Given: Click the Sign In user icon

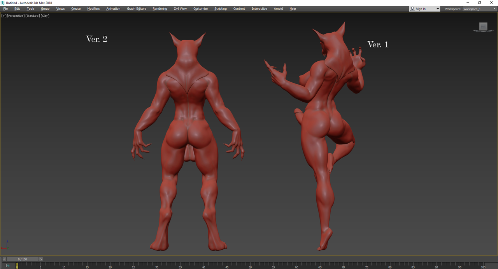Looking at the screenshot, I should click(412, 9).
